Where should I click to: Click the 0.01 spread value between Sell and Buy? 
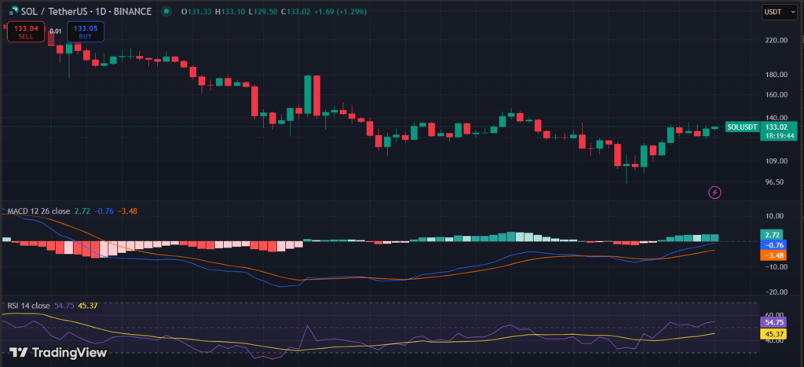click(55, 32)
